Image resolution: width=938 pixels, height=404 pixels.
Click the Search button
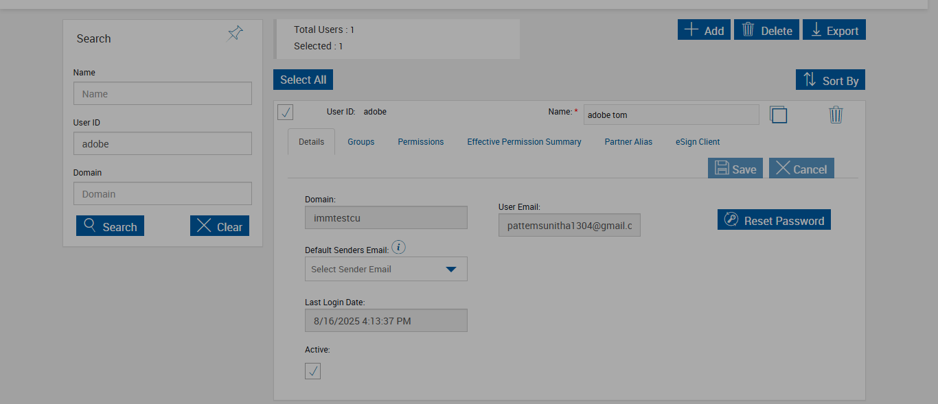pyautogui.click(x=110, y=226)
